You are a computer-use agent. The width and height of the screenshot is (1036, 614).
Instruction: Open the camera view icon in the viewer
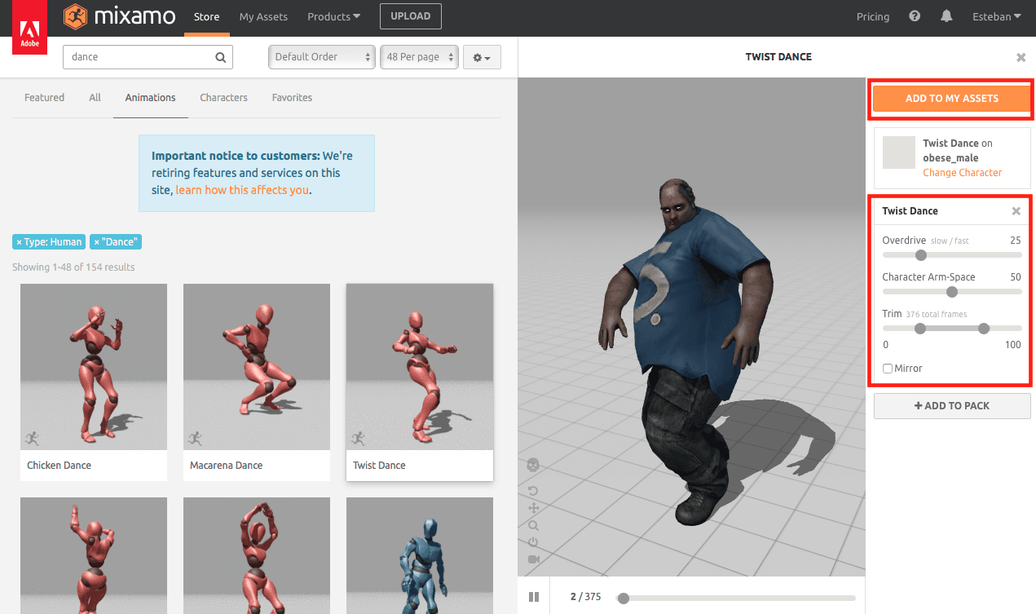pyautogui.click(x=533, y=558)
